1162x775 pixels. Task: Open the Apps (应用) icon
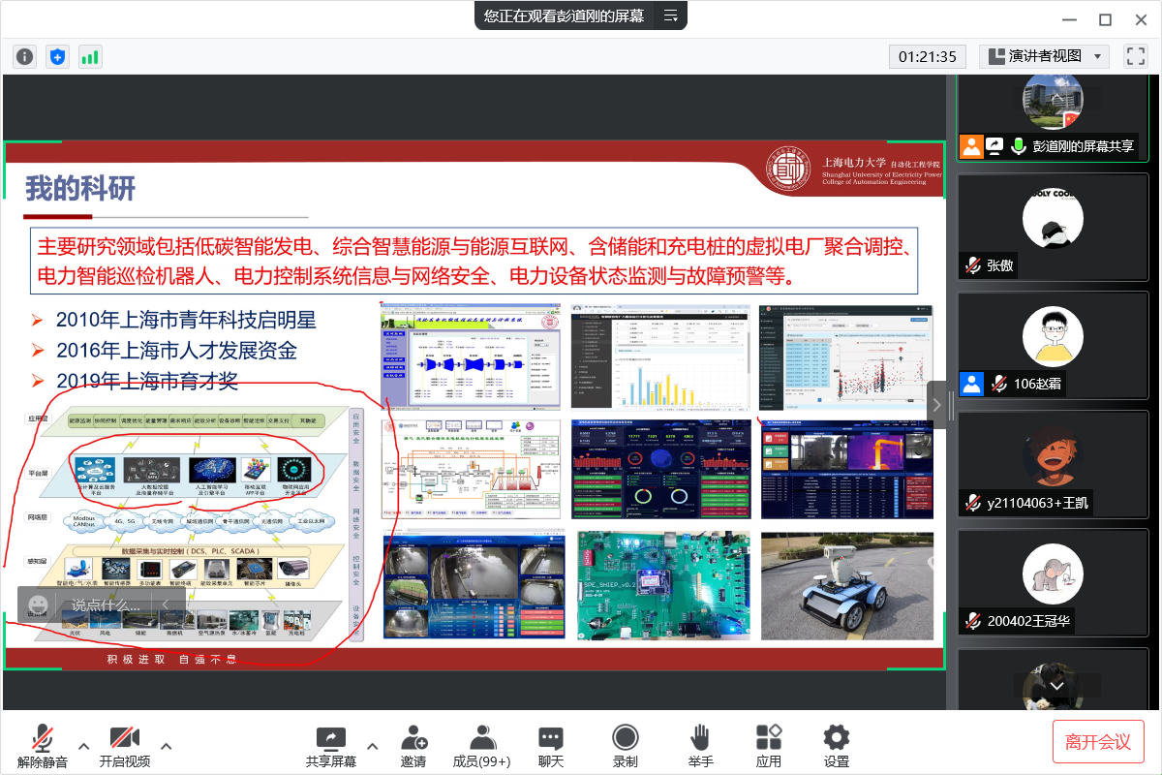(x=769, y=746)
